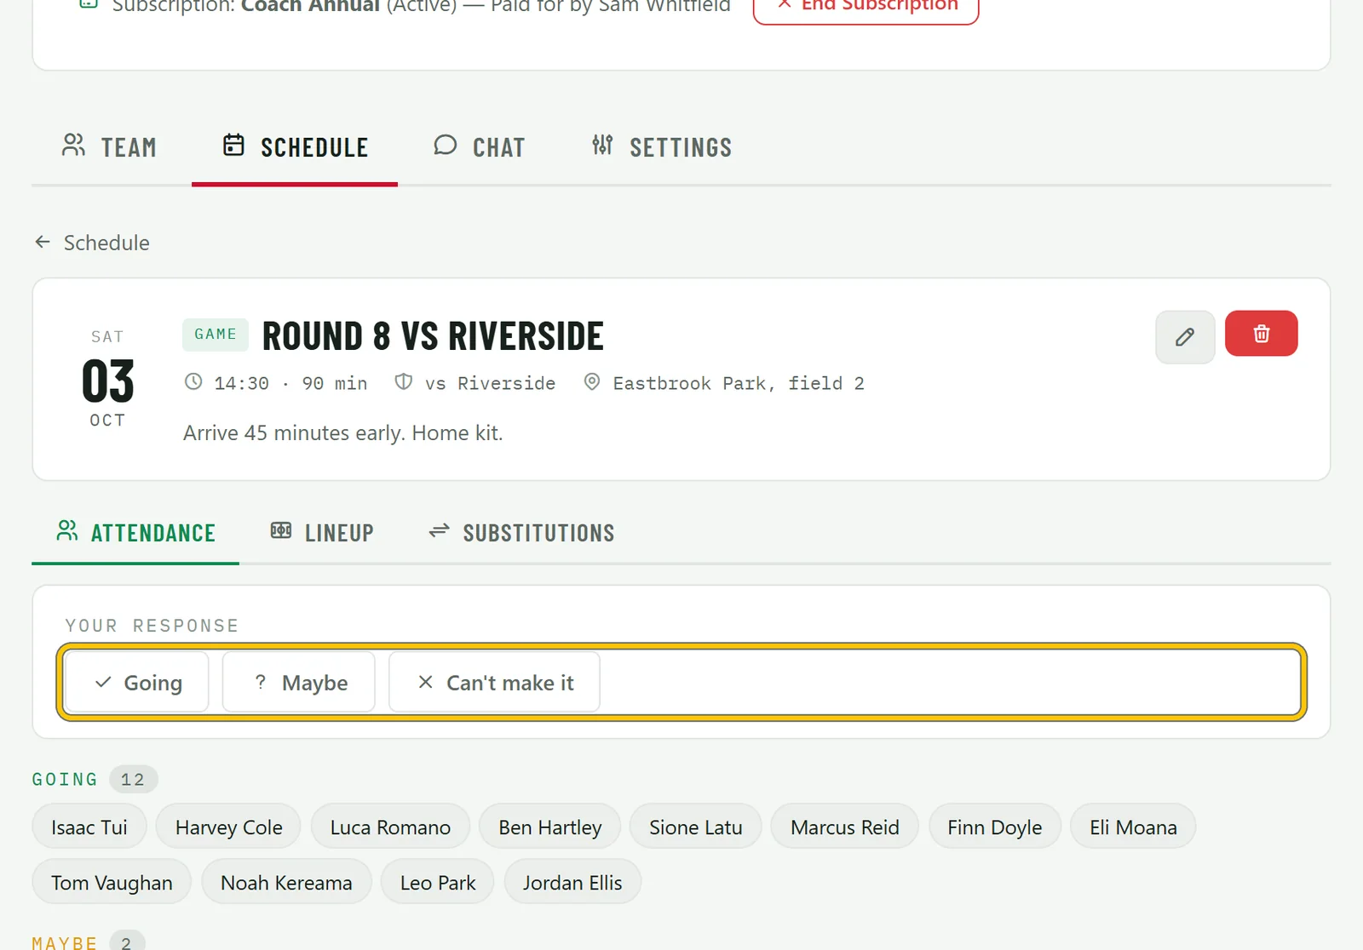
Task: Click the location pin icon by Eastbrook Park
Action: (591, 382)
